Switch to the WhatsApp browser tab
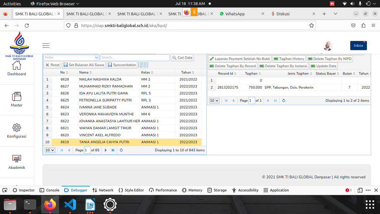The width and height of the screenshot is (380, 214). click(235, 14)
